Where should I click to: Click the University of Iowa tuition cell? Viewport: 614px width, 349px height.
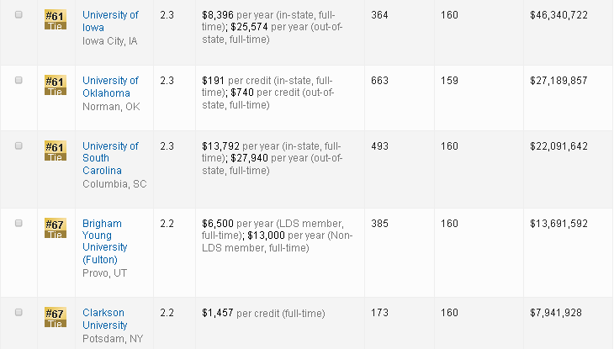click(272, 28)
